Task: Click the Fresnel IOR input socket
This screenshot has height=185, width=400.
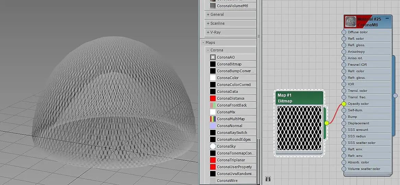Action: [344, 65]
